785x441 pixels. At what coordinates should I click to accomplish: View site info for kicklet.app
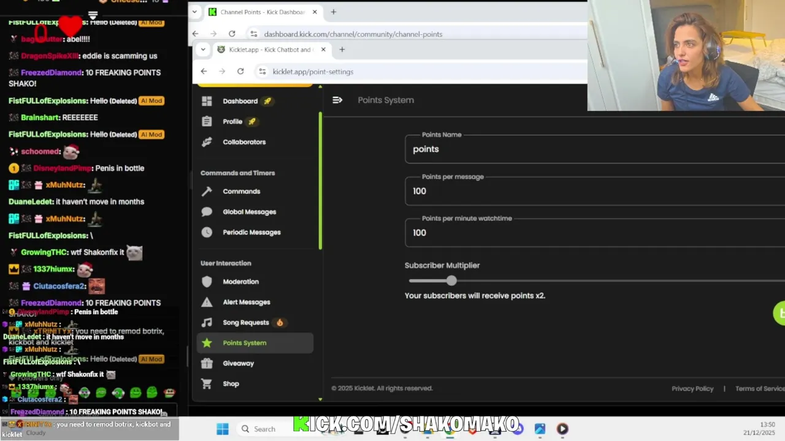[x=262, y=72]
